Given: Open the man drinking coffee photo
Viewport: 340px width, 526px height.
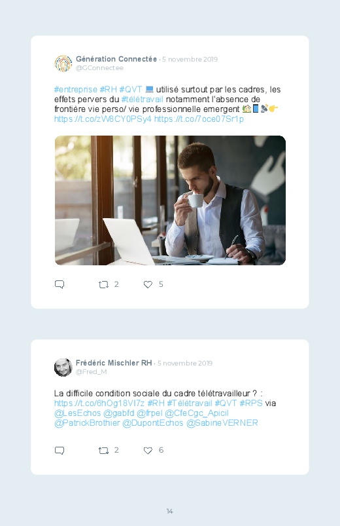Looking at the screenshot, I should click(170, 200).
